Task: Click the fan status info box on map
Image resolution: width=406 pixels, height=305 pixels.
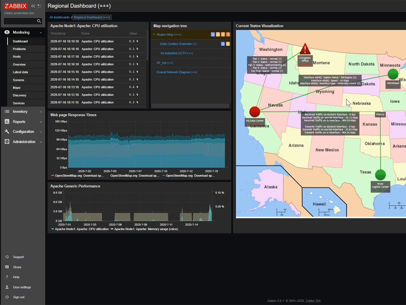Action: pos(267,65)
